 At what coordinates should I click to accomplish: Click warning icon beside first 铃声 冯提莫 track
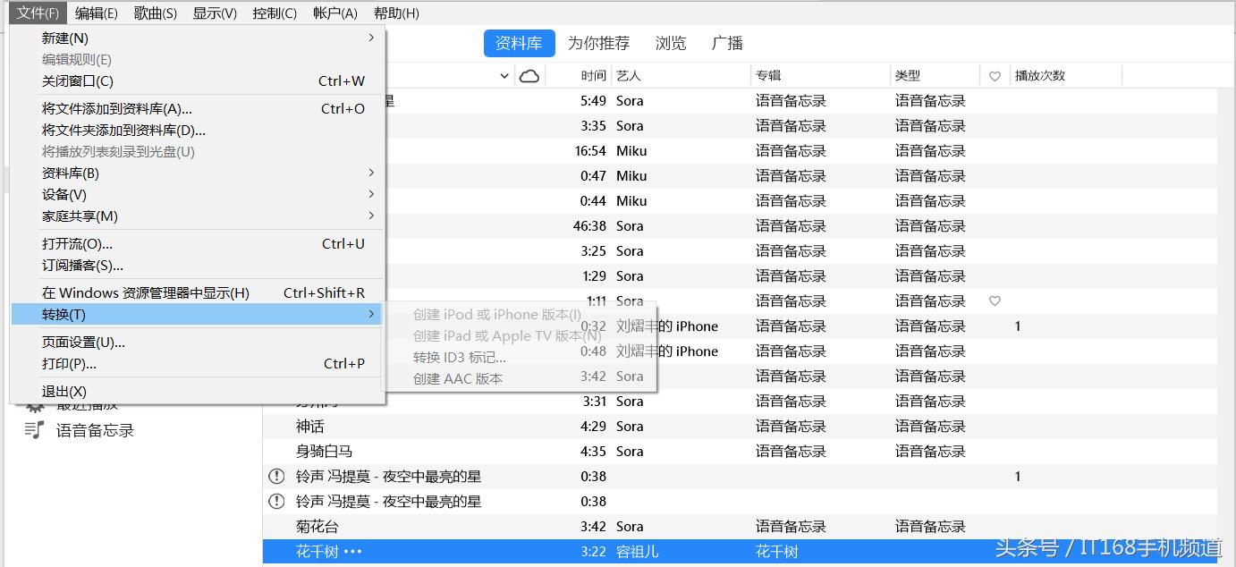276,476
